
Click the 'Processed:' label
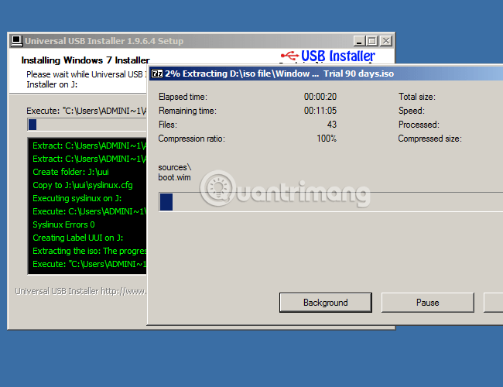pyautogui.click(x=419, y=125)
